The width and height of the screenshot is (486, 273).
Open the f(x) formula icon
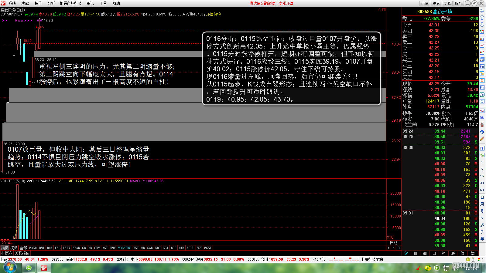click(x=482, y=95)
